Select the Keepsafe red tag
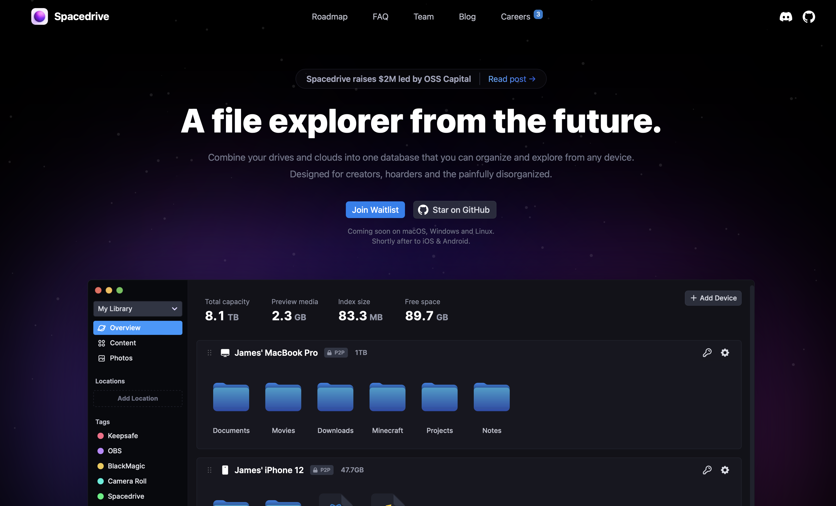836x506 pixels. coord(122,436)
